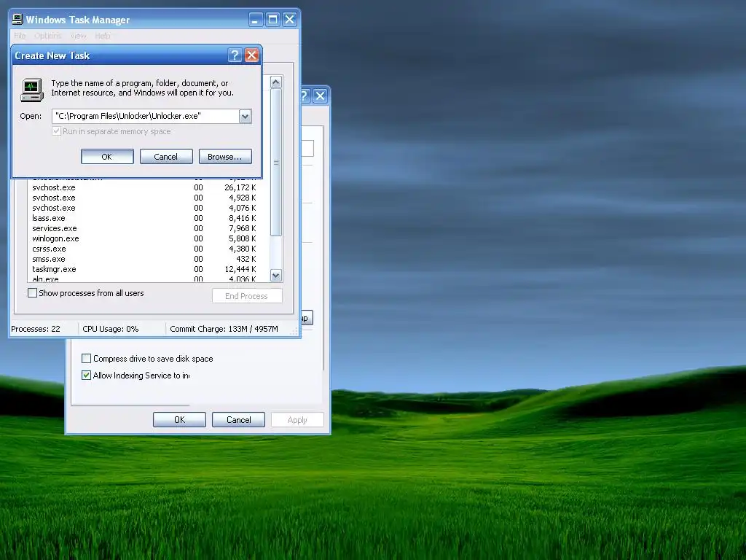This screenshot has width=746, height=560.
Task: Click Cancel in Create New Task dialog
Action: (166, 157)
